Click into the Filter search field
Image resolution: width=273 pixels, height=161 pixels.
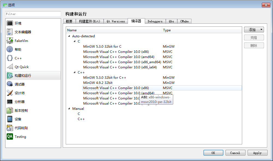tap(33, 14)
